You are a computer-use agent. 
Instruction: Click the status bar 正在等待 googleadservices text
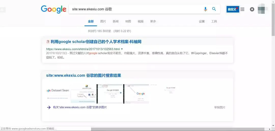29,129
